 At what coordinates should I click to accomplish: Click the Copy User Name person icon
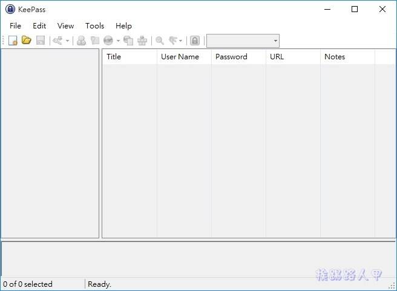pos(81,41)
